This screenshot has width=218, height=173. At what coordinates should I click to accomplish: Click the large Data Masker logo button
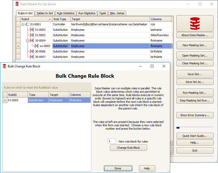click(x=195, y=23)
